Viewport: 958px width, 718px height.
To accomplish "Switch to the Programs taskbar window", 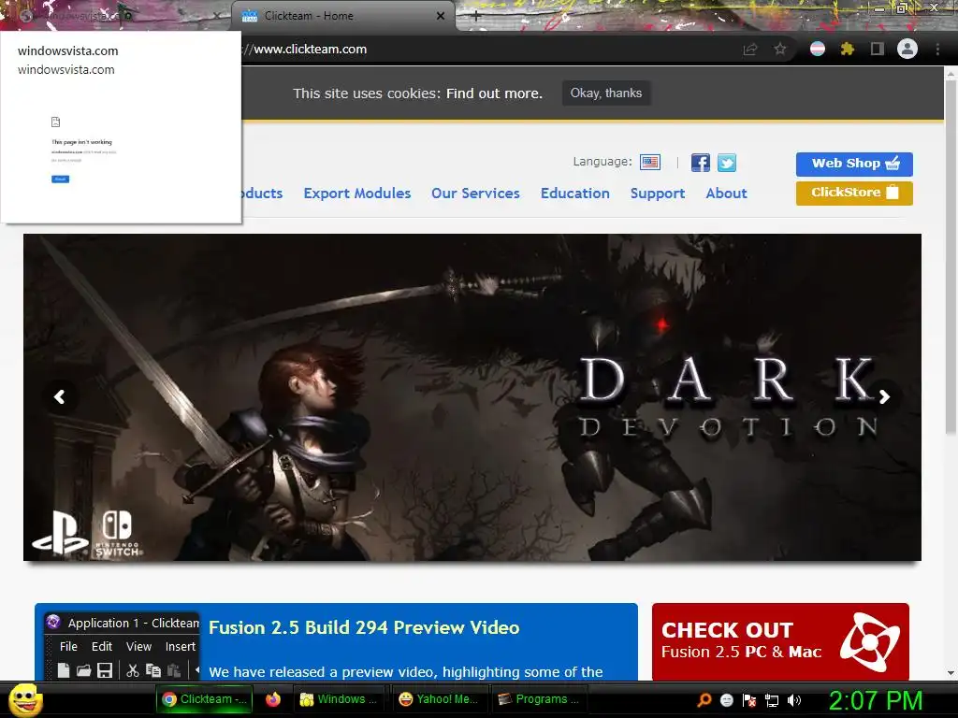I will coord(539,699).
